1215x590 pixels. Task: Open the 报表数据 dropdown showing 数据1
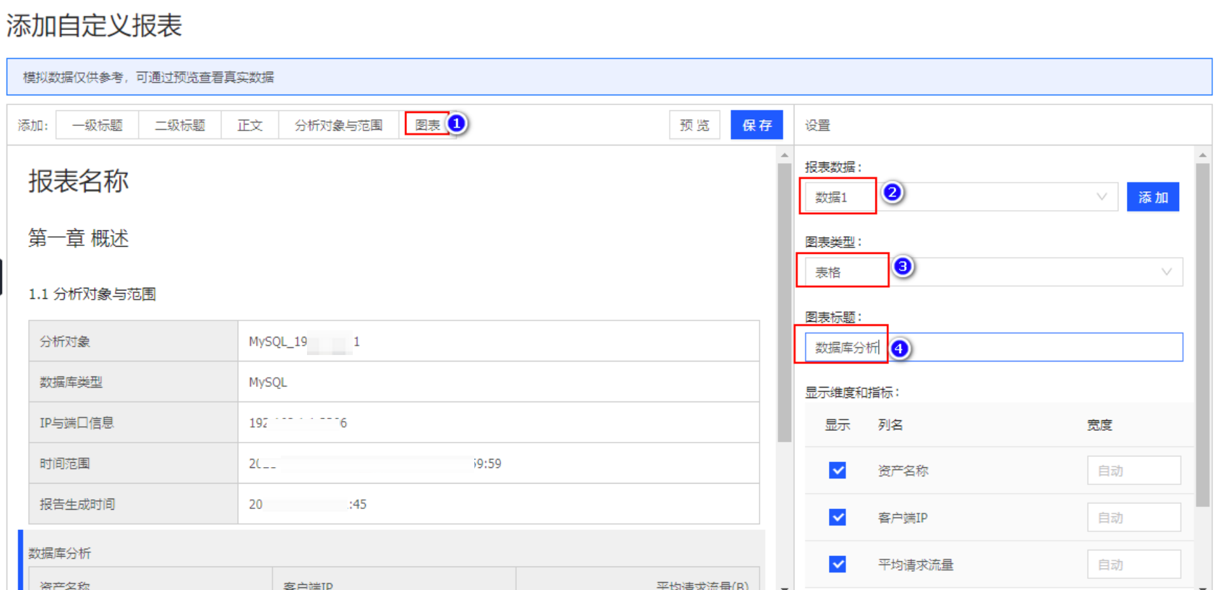click(x=962, y=197)
